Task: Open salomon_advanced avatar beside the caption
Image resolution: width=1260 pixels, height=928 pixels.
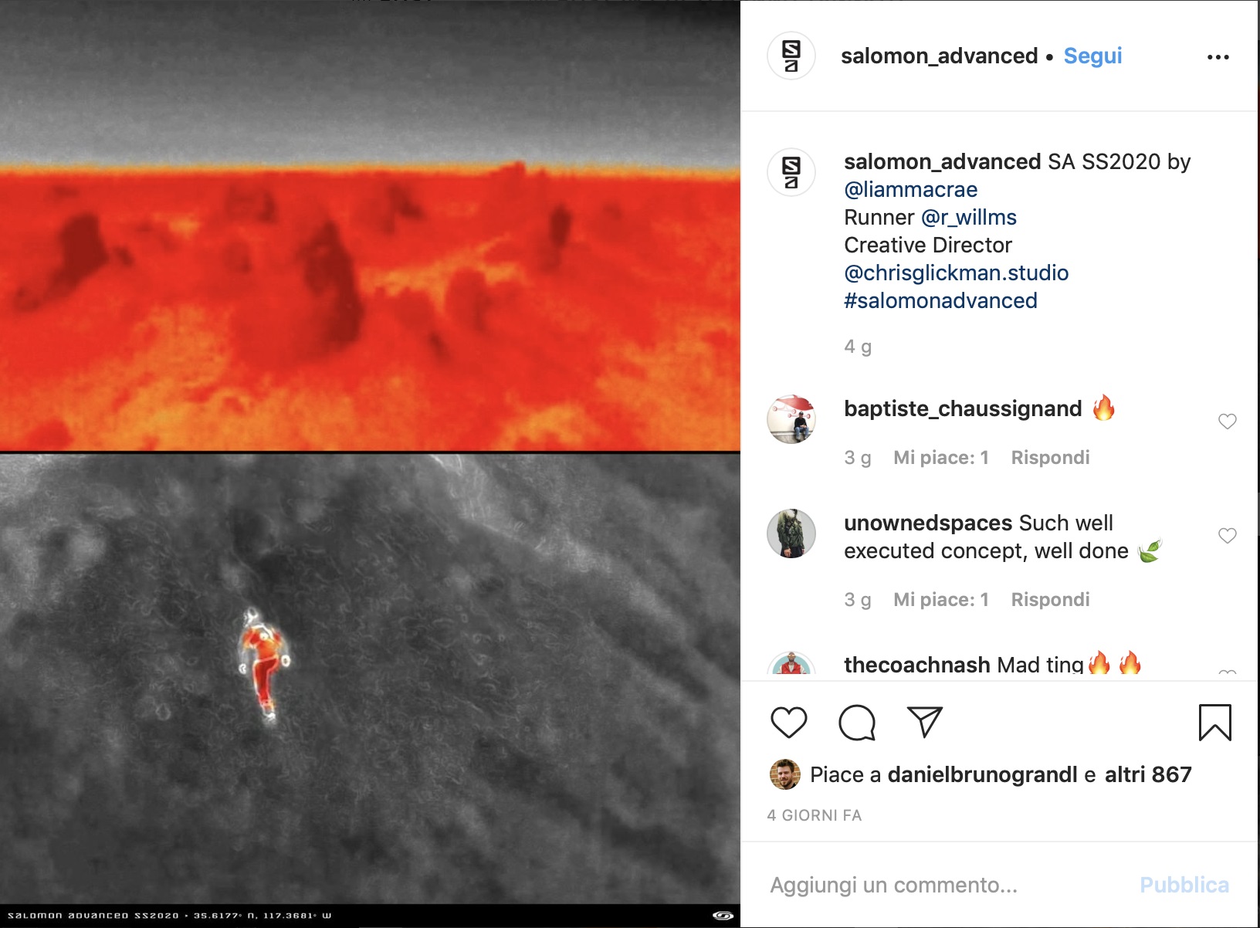Action: (x=791, y=172)
